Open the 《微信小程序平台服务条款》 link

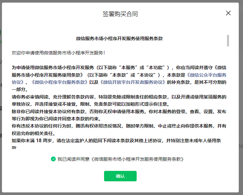pyautogui.click(x=59, y=82)
